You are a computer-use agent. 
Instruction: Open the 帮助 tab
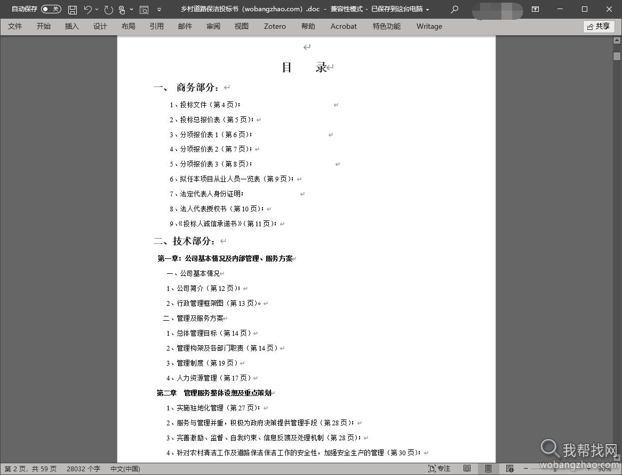point(308,26)
